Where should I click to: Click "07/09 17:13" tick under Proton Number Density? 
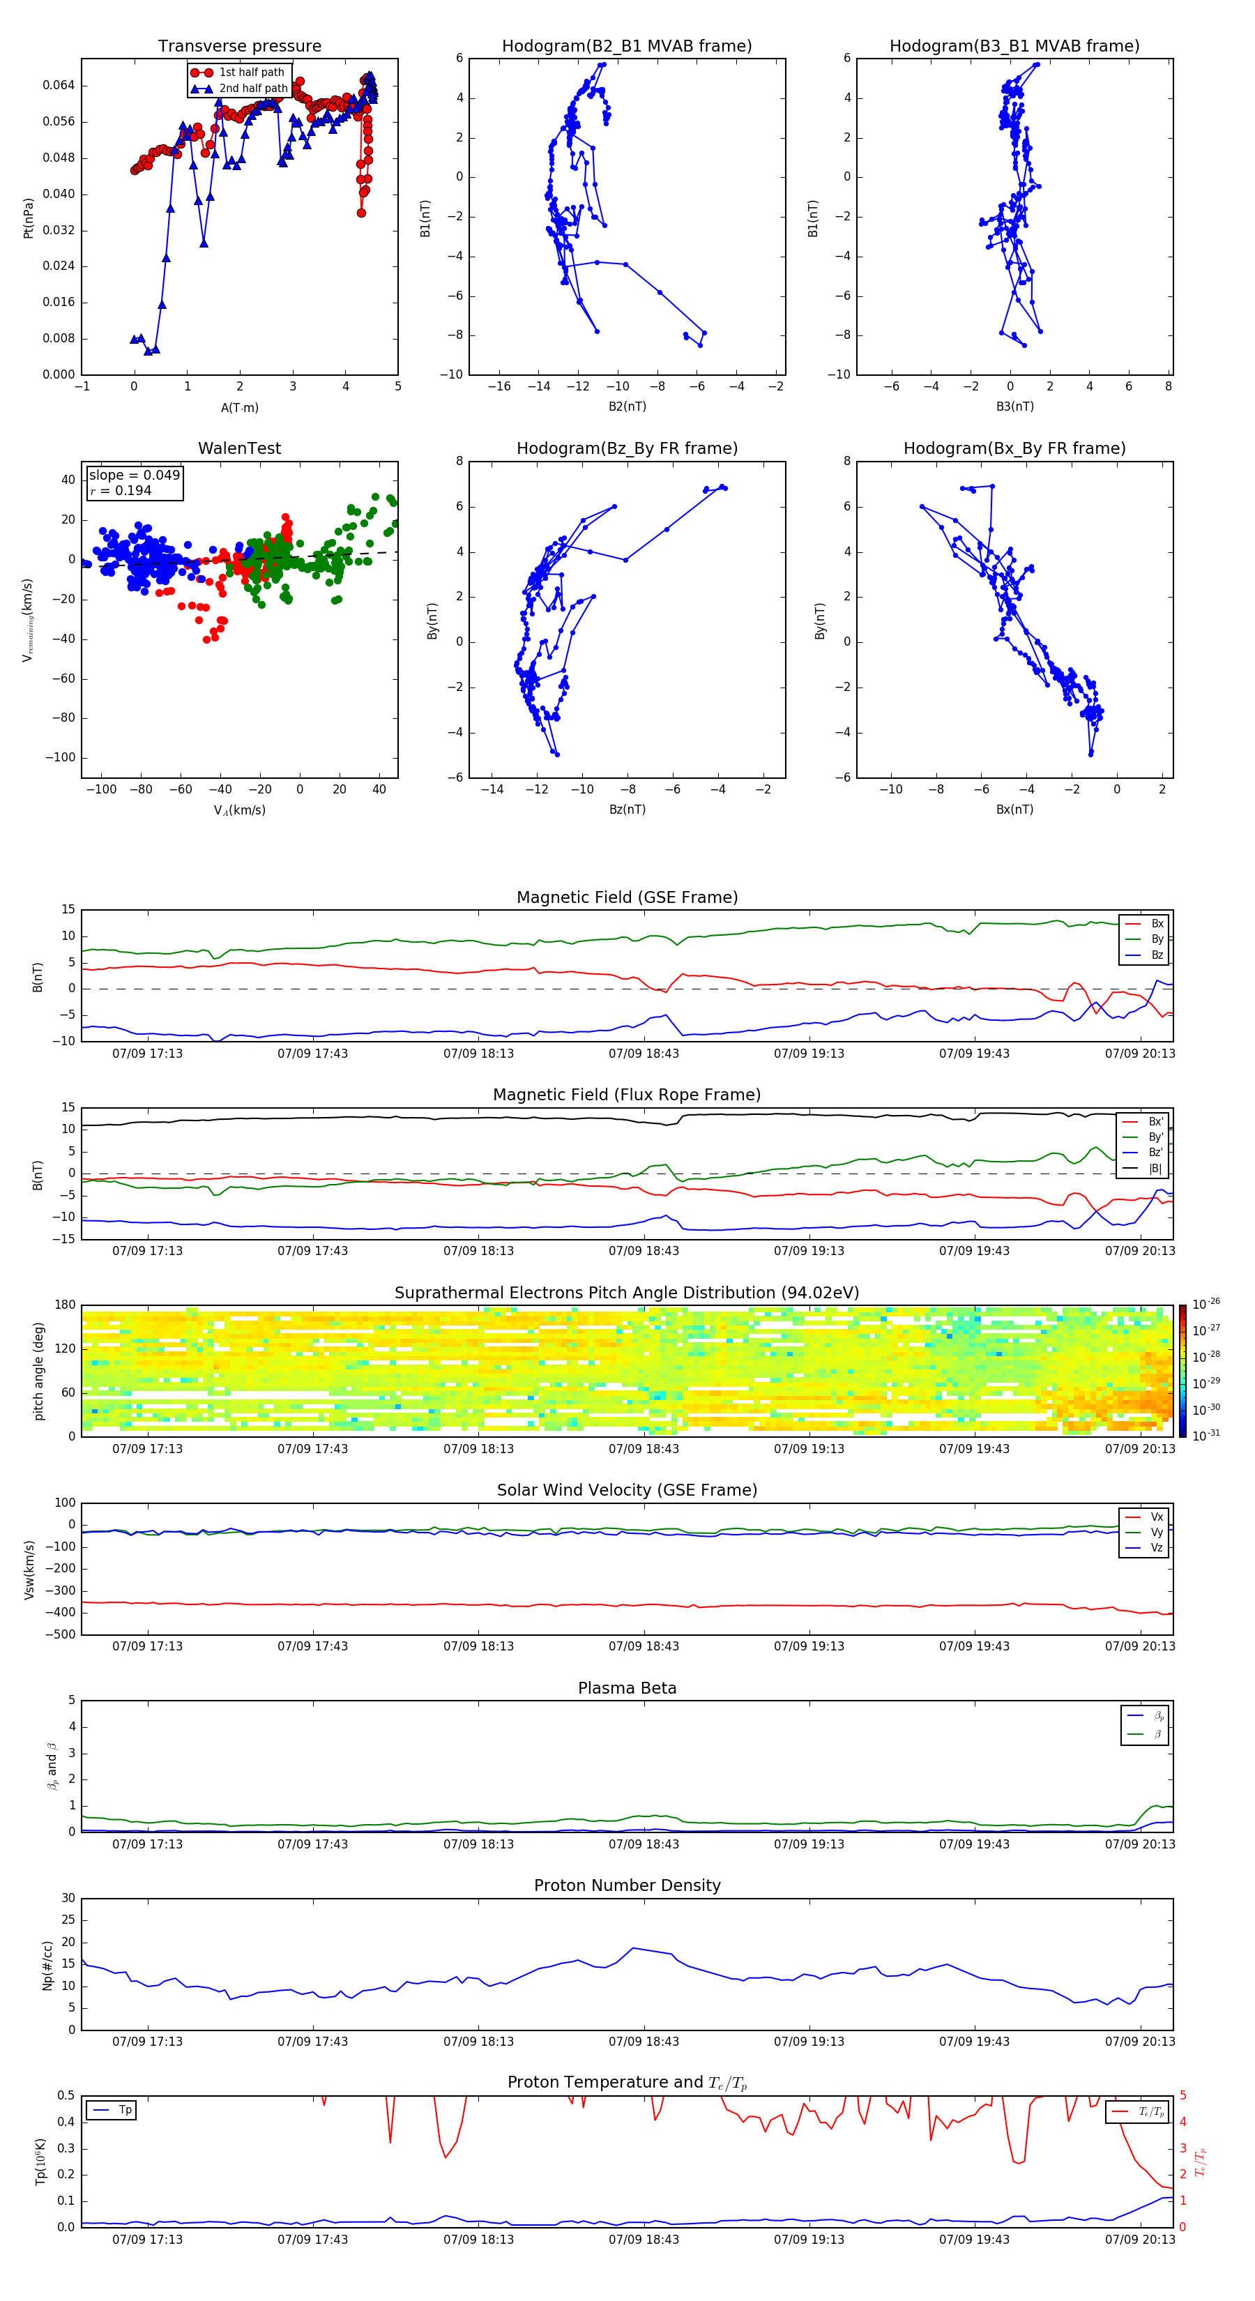(x=147, y=2042)
